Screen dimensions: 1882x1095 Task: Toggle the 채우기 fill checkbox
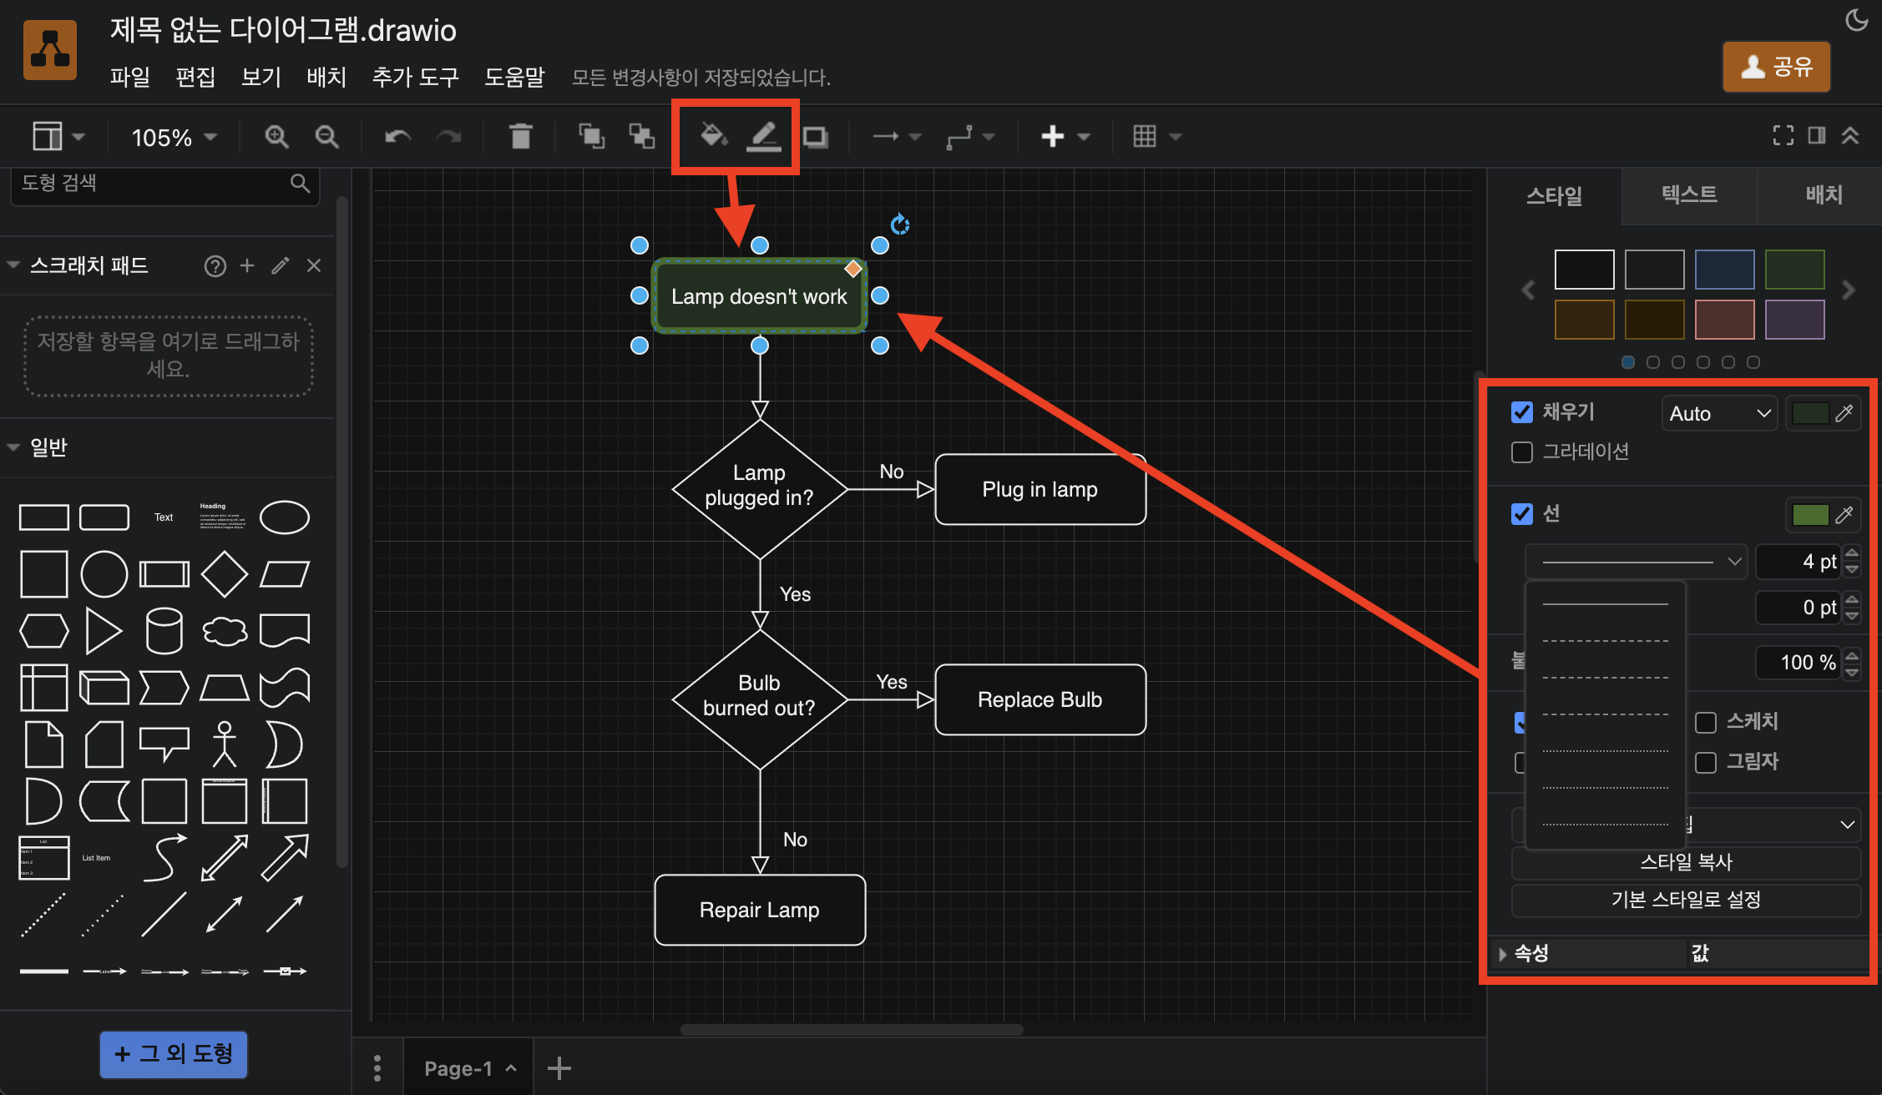(x=1522, y=412)
